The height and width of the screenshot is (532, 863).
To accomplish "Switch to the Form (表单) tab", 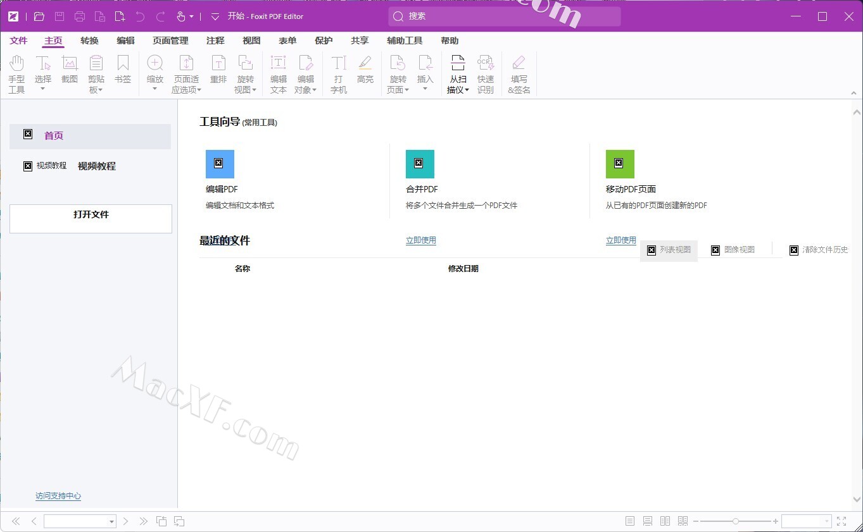I will pos(287,40).
